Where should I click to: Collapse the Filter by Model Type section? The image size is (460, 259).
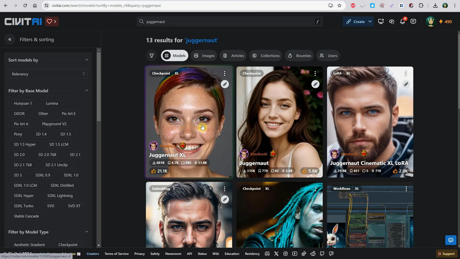coord(87,232)
